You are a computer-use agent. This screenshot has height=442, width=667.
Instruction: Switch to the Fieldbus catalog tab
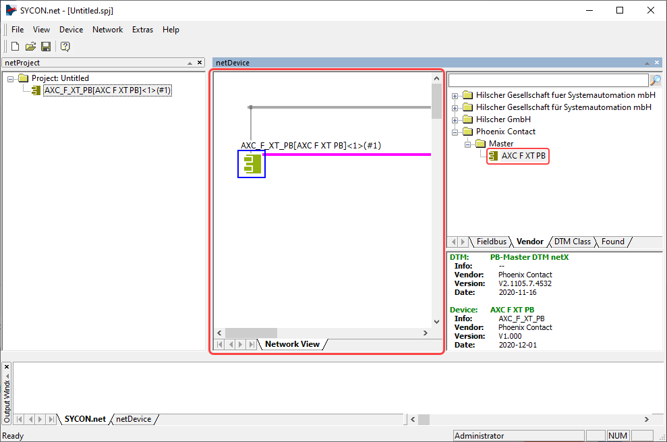tap(492, 242)
